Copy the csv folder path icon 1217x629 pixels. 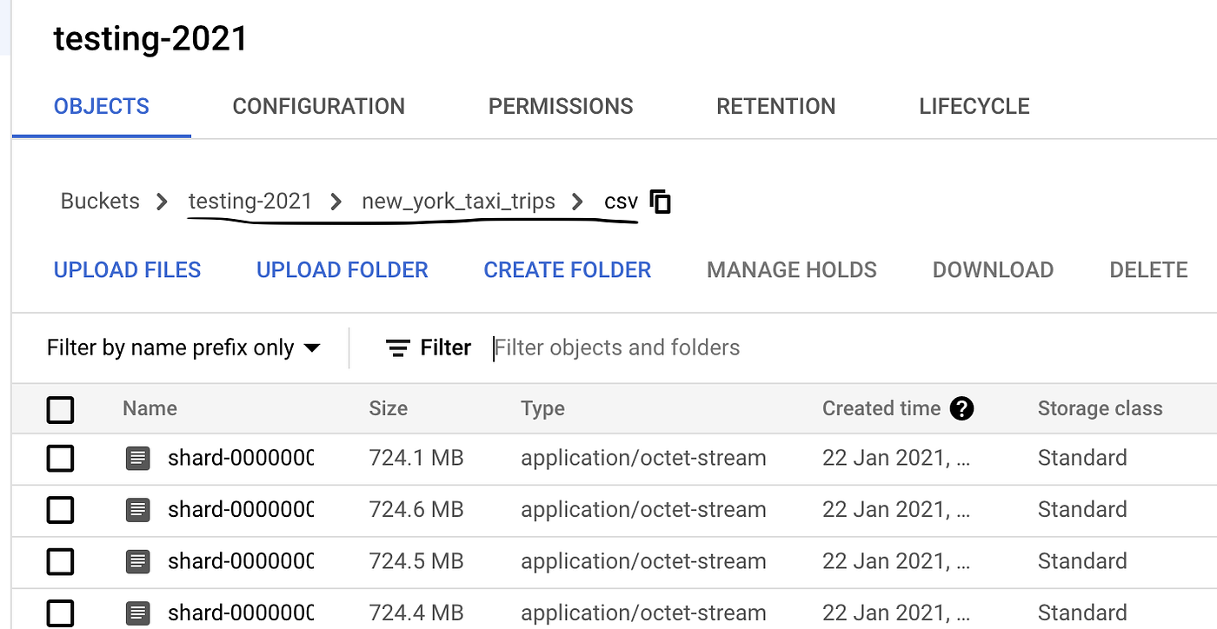pos(661,202)
